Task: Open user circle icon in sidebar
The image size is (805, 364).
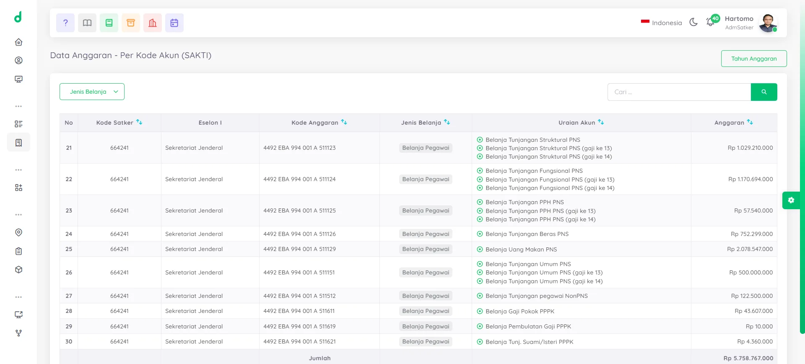Action: click(x=18, y=60)
